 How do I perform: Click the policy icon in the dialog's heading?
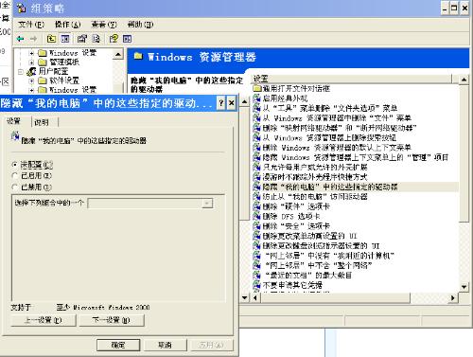(x=15, y=137)
